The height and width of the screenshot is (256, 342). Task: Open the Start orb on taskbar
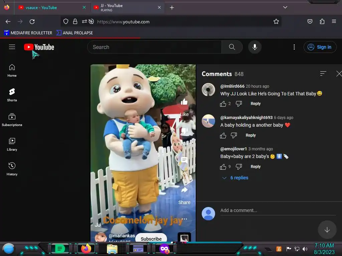[9, 249]
